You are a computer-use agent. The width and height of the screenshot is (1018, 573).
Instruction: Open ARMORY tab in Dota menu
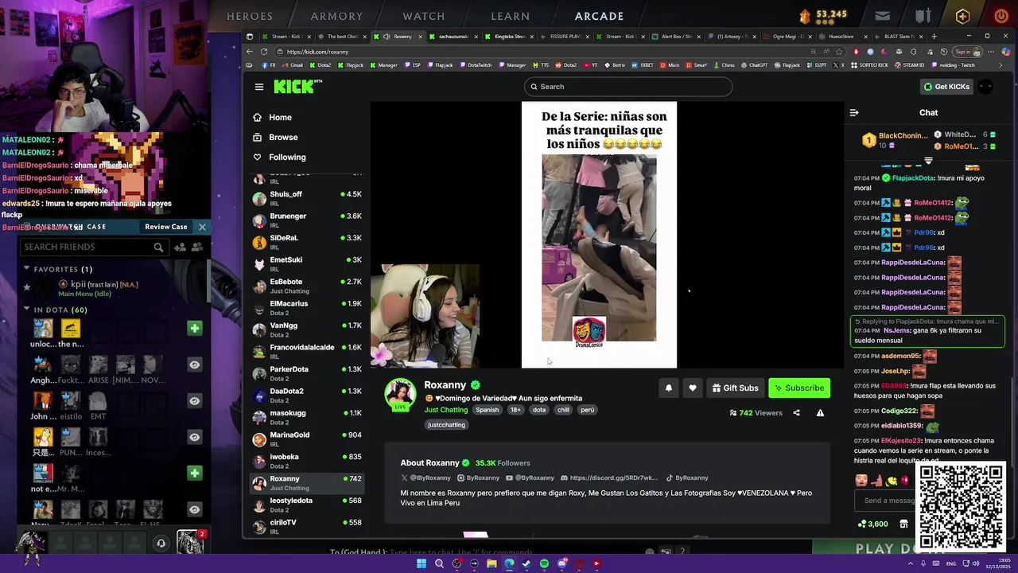pos(336,16)
